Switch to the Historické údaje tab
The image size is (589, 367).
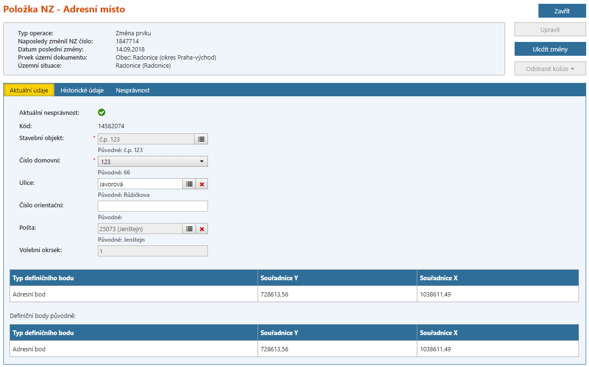click(x=82, y=90)
